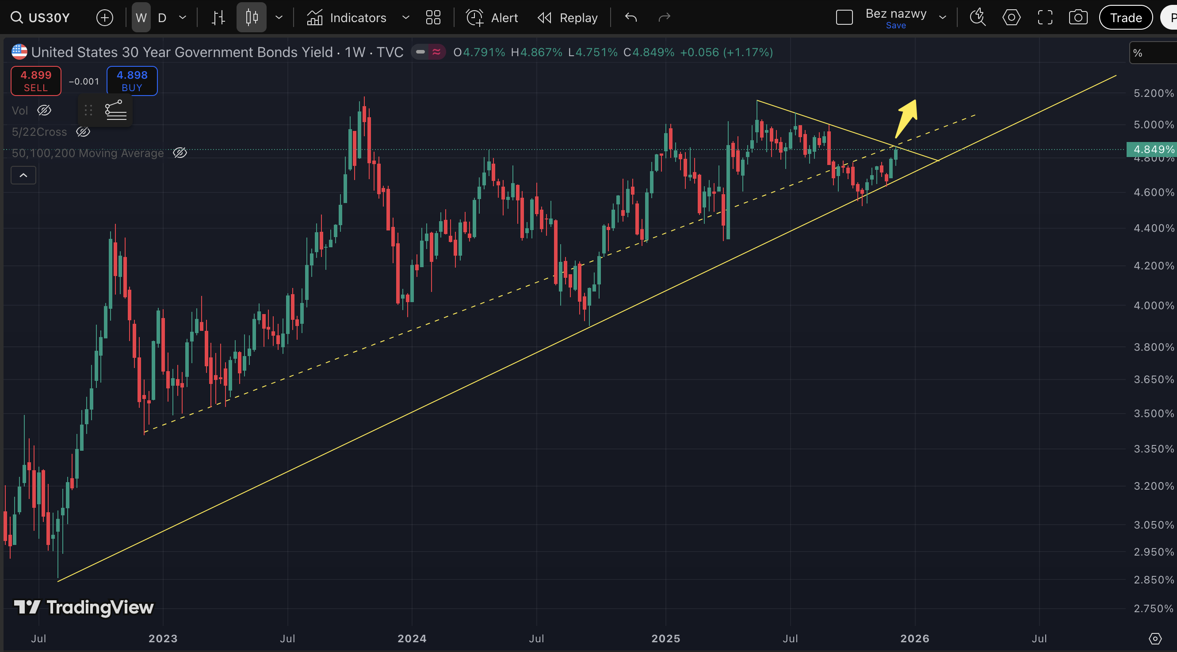Viewport: 1177px width, 652px height.
Task: Open the layout setup grid icon
Action: [x=433, y=18]
